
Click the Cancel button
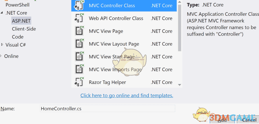[248, 120]
